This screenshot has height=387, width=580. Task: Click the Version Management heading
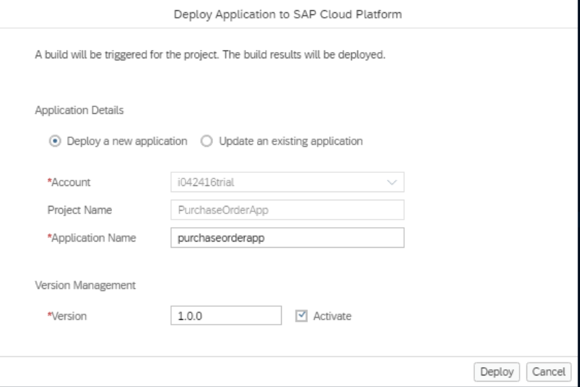click(85, 285)
